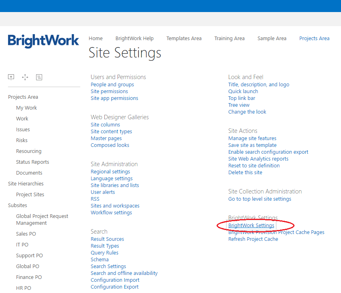Click Change the look

point(247,112)
